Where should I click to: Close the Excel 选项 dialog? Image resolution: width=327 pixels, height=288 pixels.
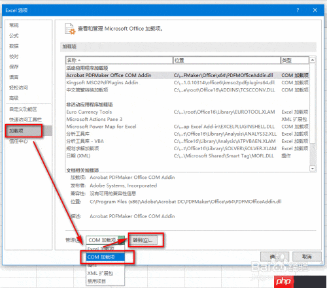click(x=315, y=10)
